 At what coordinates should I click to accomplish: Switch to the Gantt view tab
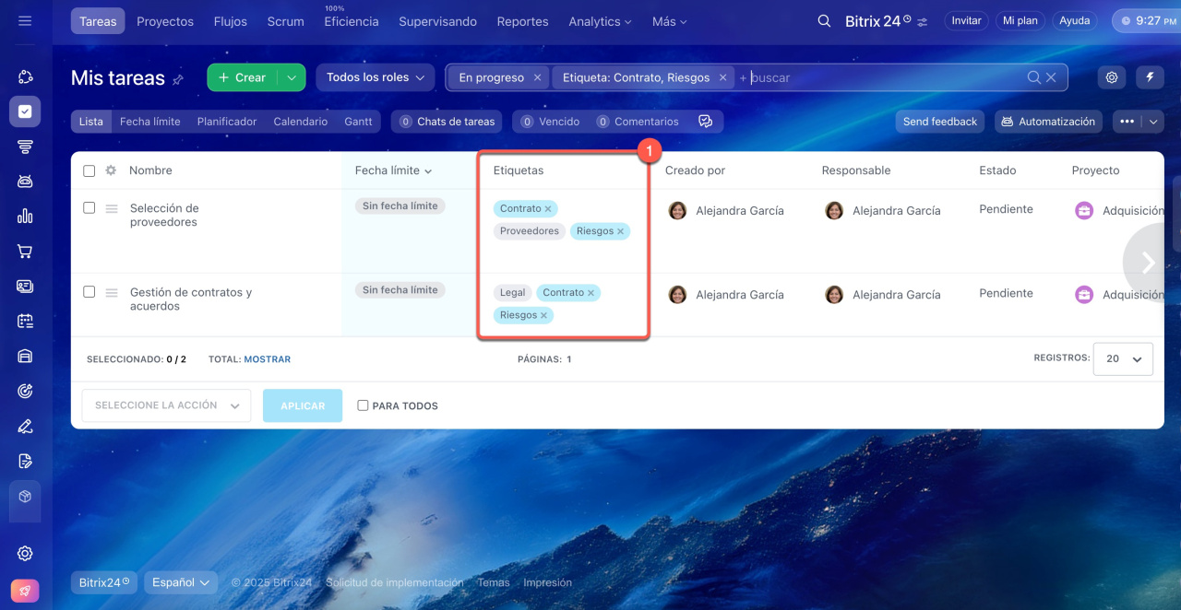(x=358, y=122)
